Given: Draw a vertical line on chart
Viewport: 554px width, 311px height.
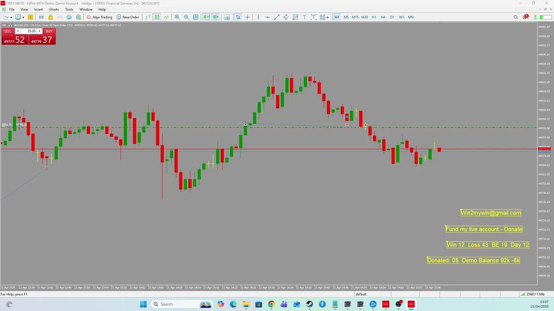Looking at the screenshot, I should 258,17.
